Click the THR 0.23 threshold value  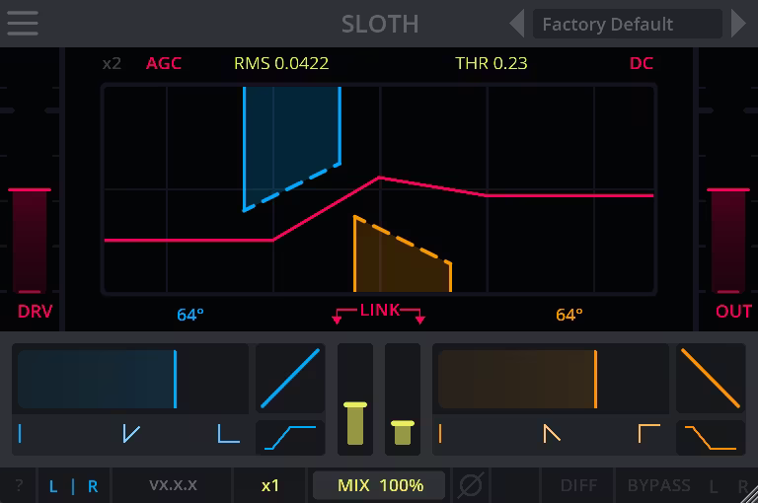click(x=491, y=64)
